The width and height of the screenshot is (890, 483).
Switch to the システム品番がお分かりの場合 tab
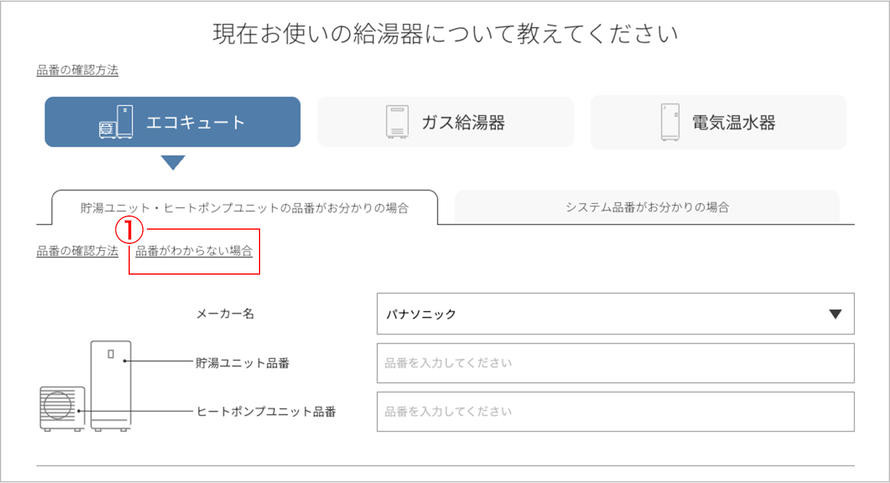pos(646,207)
